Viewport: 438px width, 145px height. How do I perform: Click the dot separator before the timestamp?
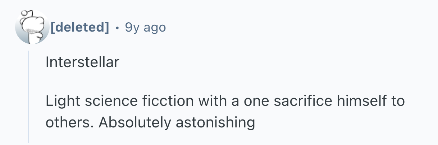click(x=117, y=27)
